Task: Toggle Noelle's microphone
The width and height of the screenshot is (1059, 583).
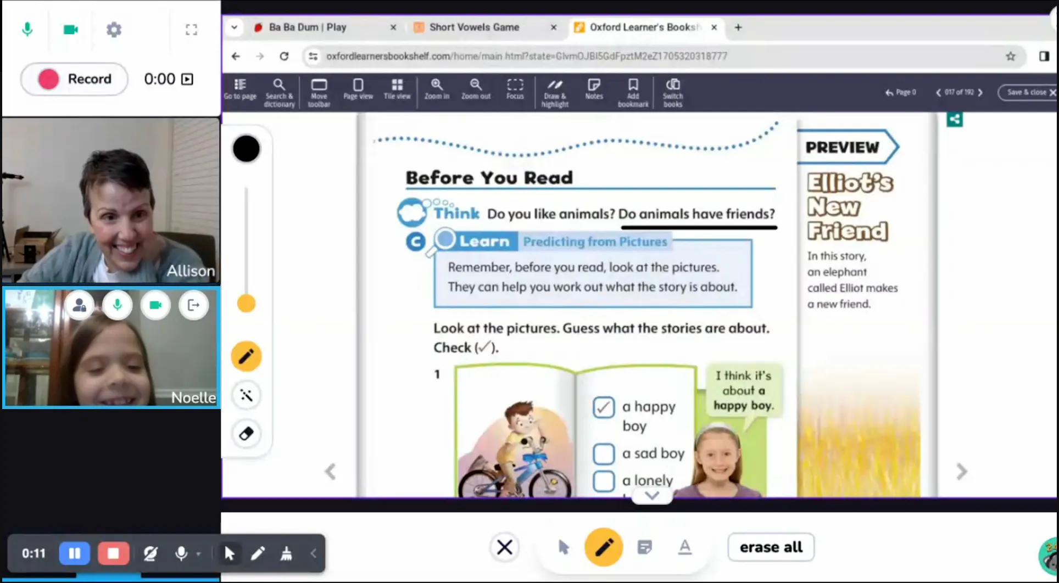Action: tap(117, 305)
